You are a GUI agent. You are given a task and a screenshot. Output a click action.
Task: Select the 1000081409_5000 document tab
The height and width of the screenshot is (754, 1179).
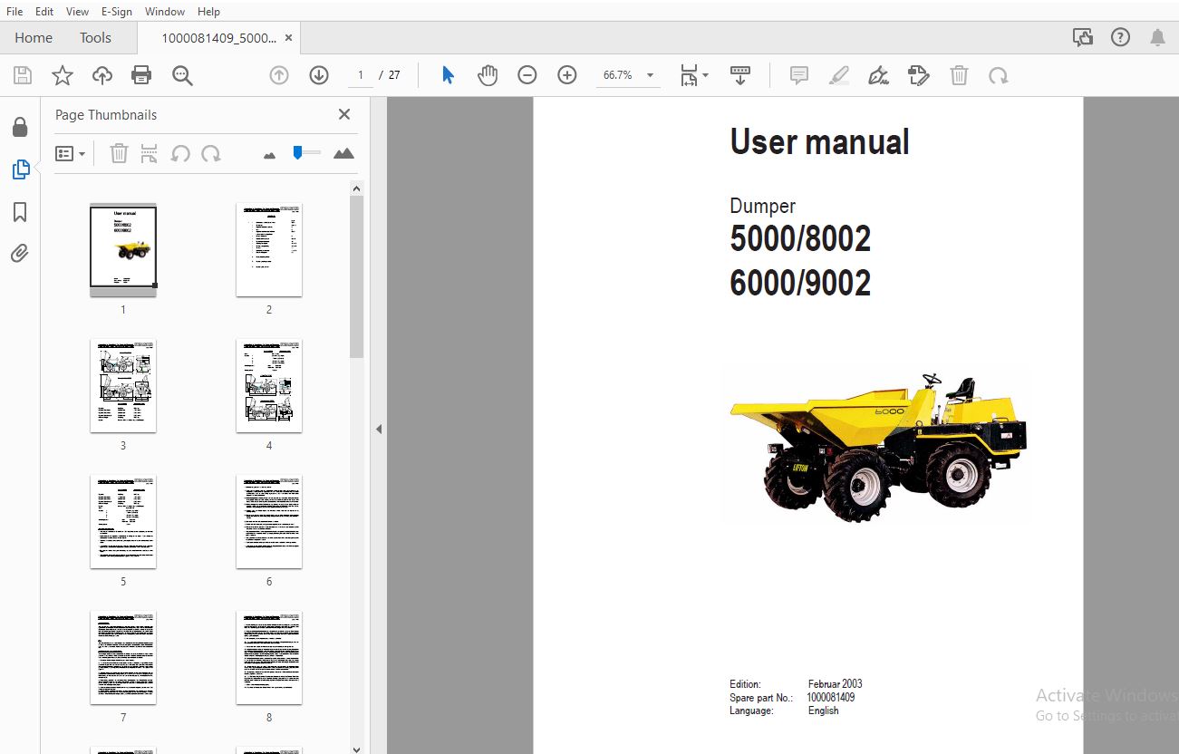point(218,38)
